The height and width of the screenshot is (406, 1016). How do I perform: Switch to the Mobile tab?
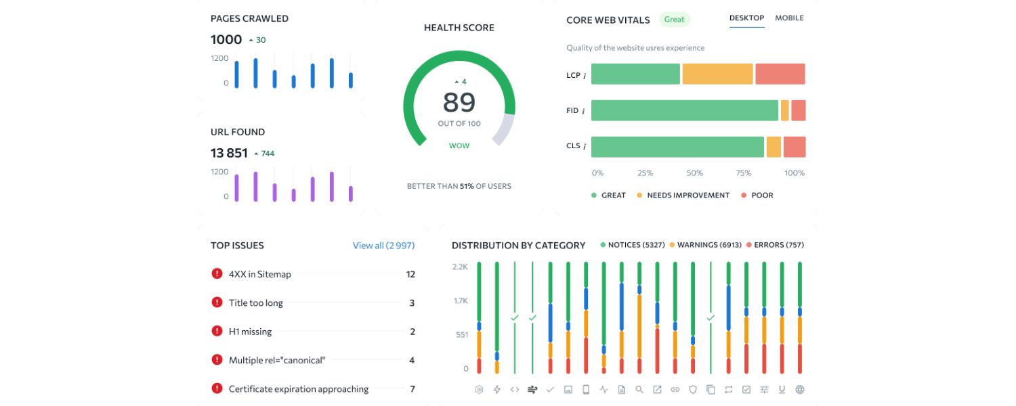tap(789, 18)
